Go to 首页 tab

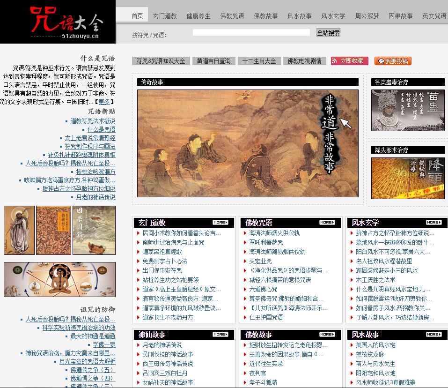coord(138,16)
